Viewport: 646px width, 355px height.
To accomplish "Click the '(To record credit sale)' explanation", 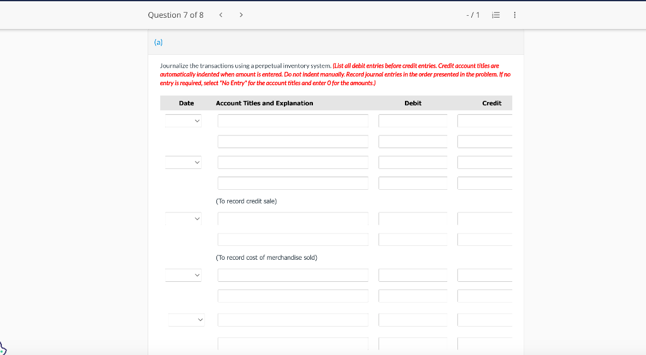I will coord(247,201).
